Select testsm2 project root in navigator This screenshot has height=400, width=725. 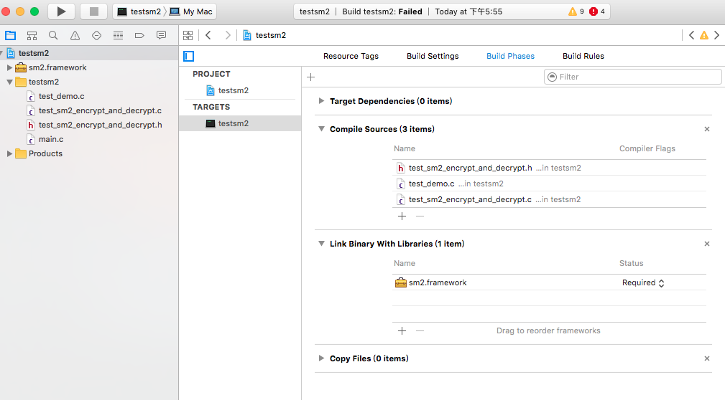[x=89, y=53]
